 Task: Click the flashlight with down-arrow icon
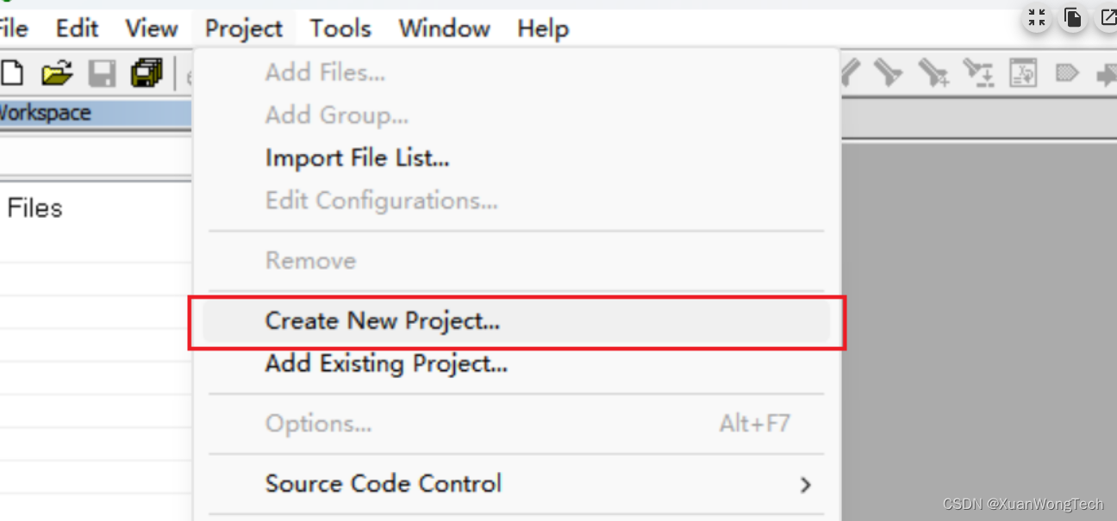click(x=977, y=74)
